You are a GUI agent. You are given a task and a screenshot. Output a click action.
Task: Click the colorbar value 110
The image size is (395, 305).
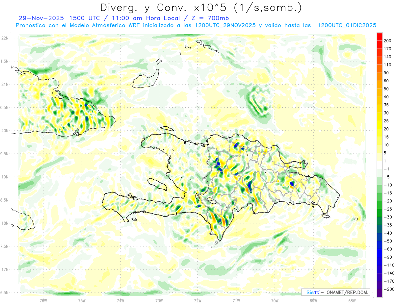click(388, 65)
